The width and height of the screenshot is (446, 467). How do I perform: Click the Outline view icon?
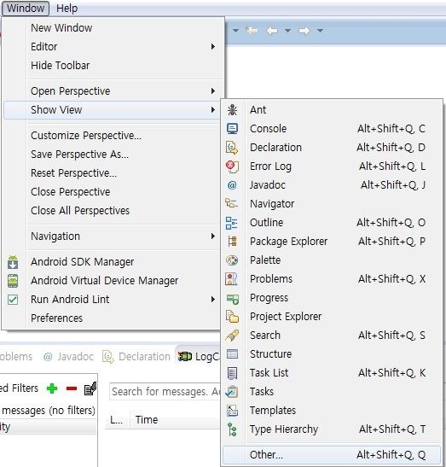click(x=231, y=223)
